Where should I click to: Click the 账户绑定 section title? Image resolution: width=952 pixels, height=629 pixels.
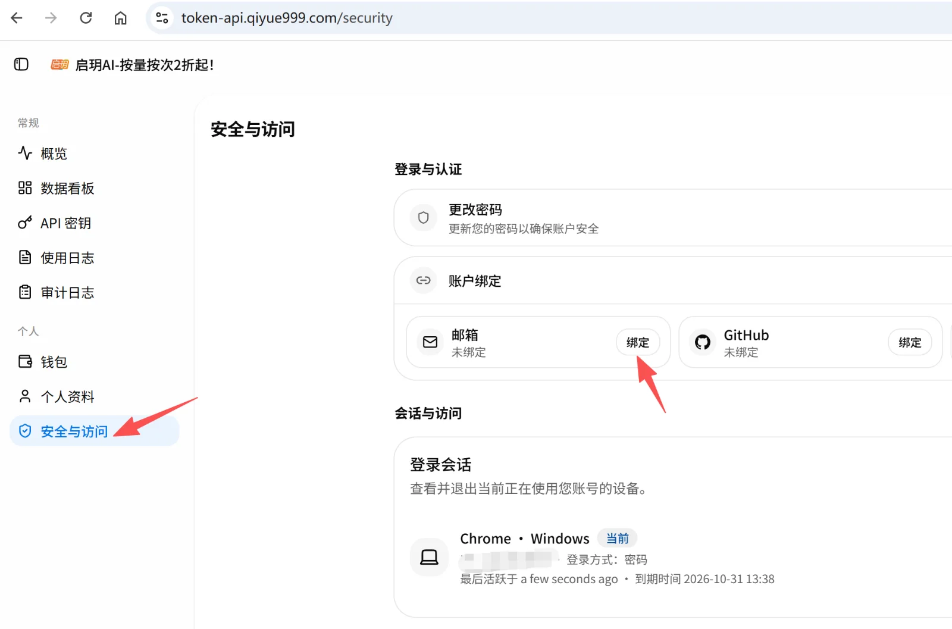click(x=475, y=281)
